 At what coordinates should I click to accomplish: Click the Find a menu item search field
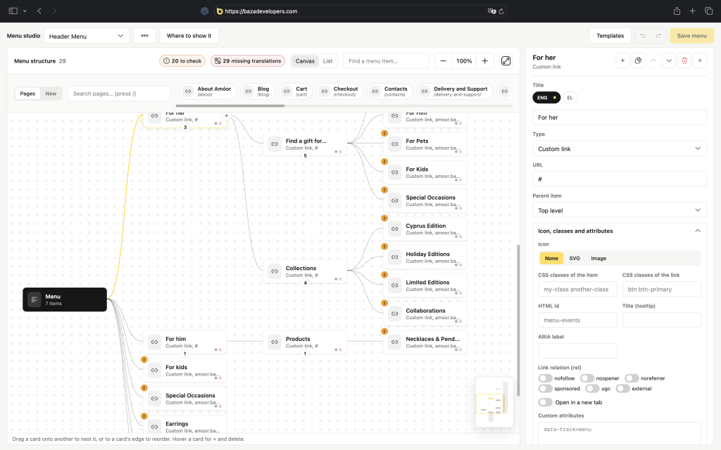387,61
